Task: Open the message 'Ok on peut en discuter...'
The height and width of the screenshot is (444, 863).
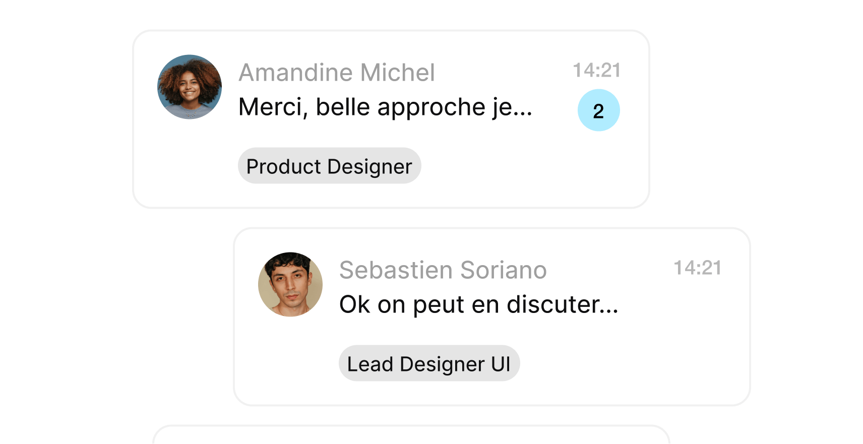Action: coord(478,304)
